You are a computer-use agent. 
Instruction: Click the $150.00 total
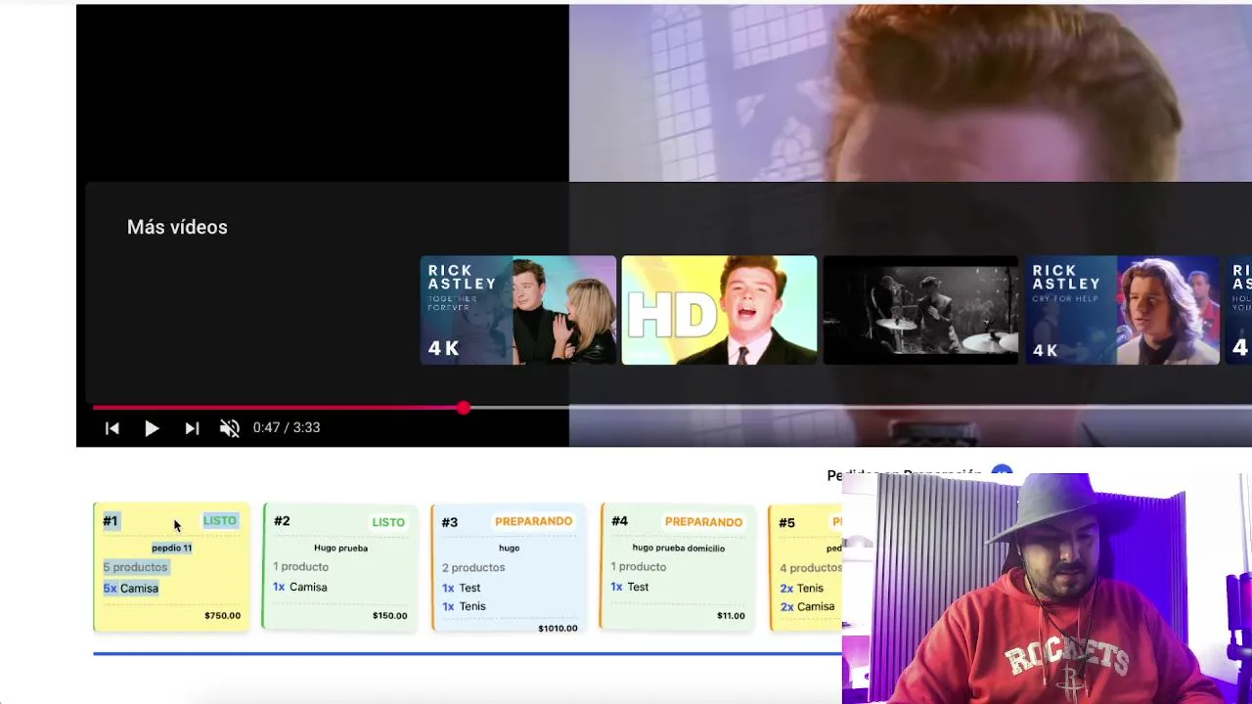tap(390, 616)
